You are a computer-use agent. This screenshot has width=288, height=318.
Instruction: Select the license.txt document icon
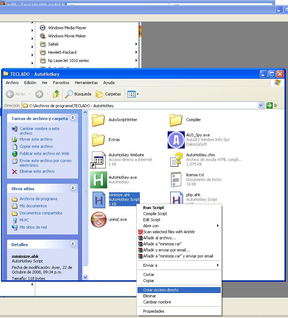[x=176, y=179]
